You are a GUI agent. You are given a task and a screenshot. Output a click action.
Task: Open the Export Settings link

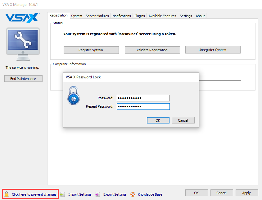click(115, 194)
